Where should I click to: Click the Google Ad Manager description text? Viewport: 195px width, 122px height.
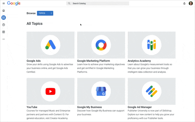151,114
